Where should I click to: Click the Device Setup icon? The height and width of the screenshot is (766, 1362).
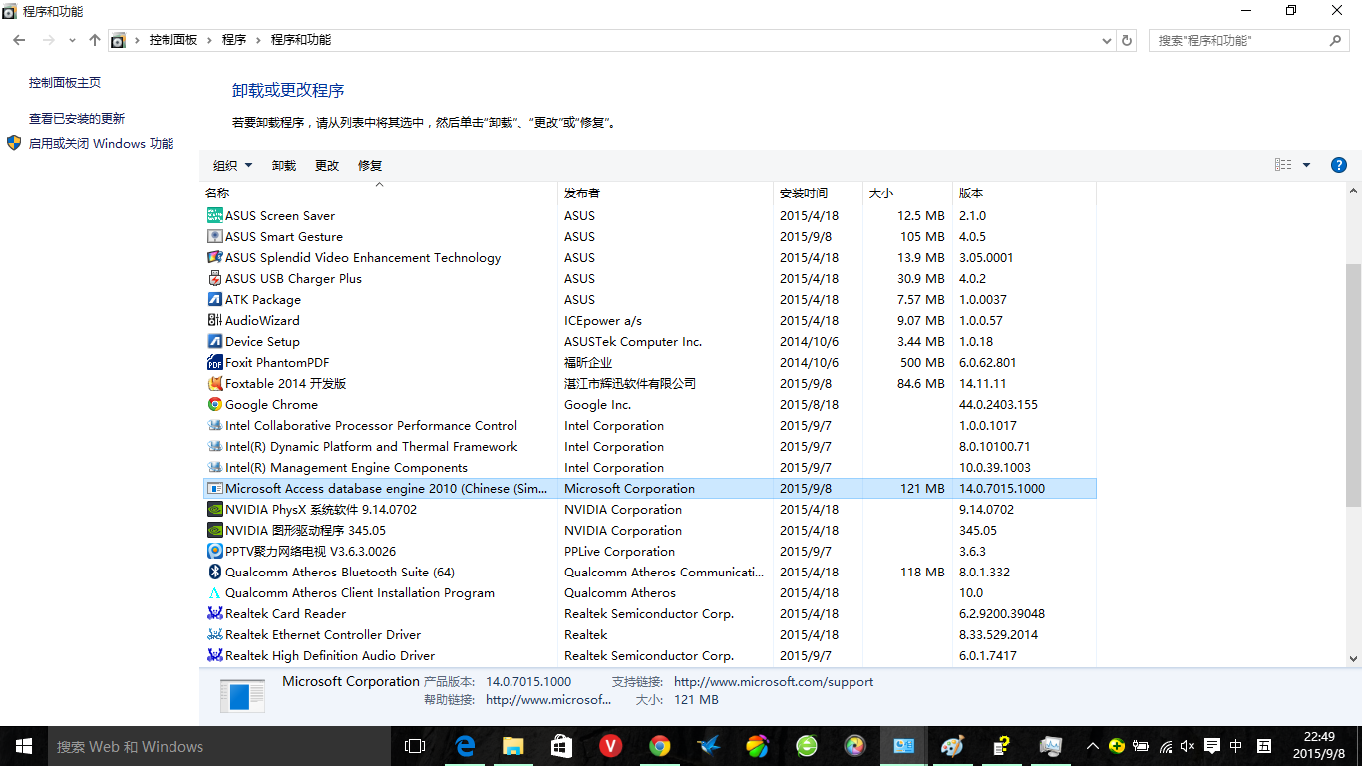coord(214,341)
